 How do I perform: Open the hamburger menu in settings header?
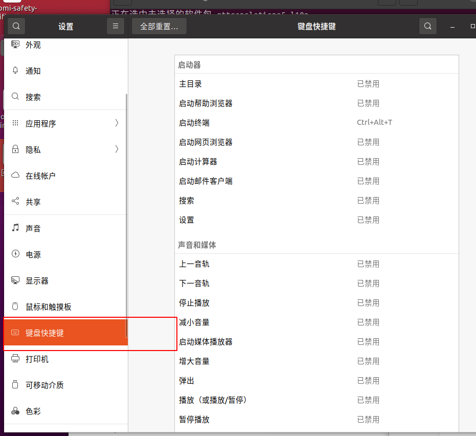tap(116, 26)
